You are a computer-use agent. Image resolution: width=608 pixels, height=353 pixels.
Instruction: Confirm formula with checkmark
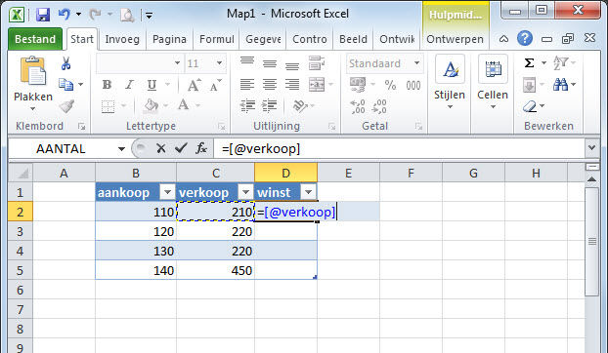pos(181,148)
